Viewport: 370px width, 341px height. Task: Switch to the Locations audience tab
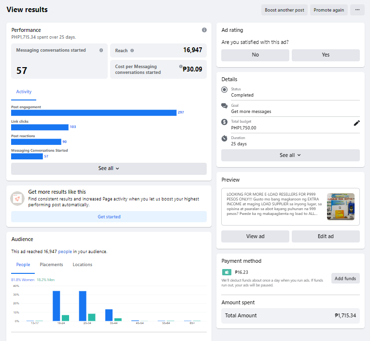click(82, 265)
